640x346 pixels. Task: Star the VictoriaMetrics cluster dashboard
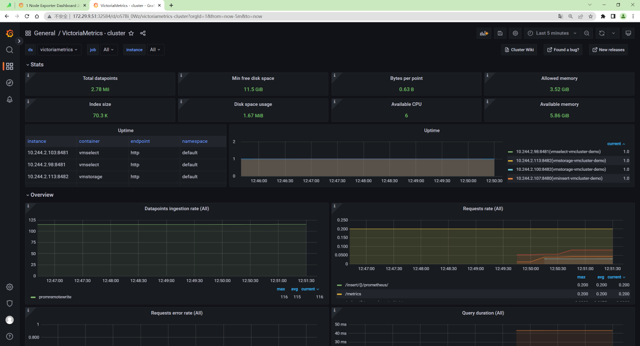(131, 33)
